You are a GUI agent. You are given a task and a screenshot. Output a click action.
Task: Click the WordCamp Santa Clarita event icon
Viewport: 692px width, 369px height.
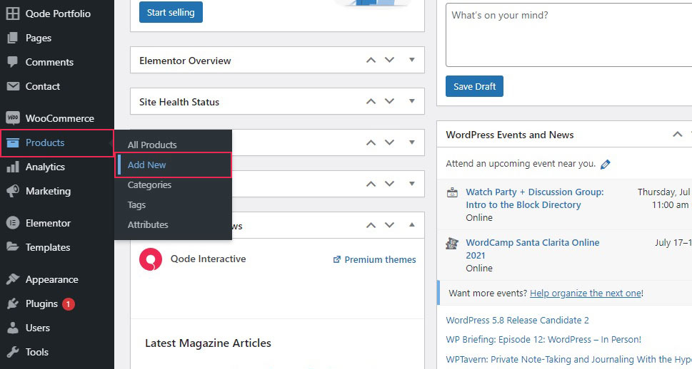452,243
